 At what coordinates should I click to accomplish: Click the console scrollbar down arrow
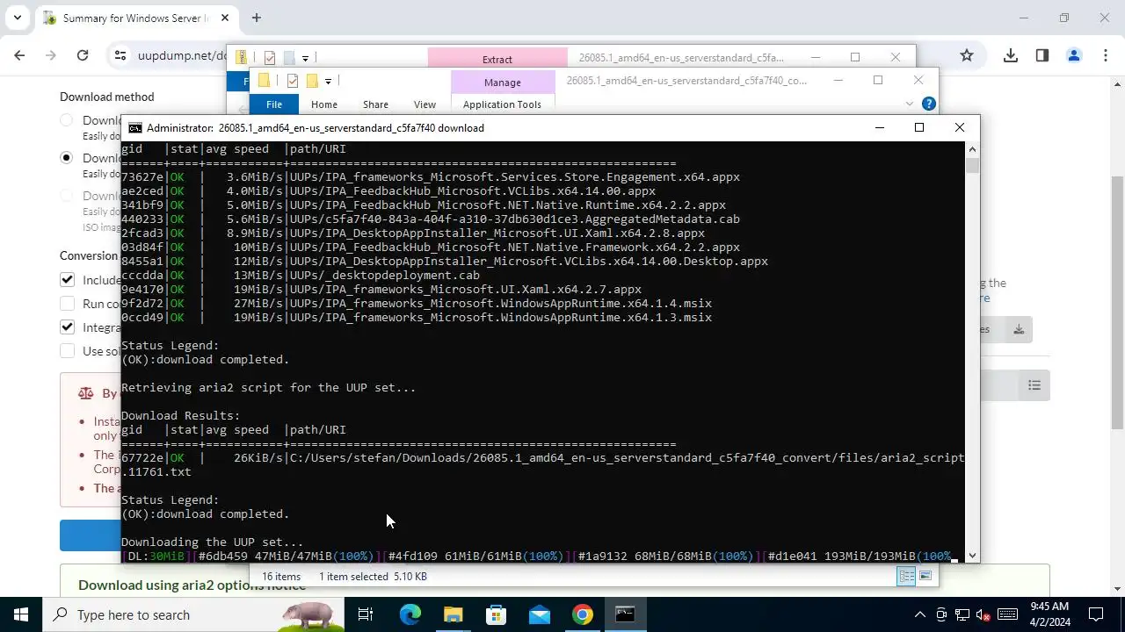click(972, 556)
